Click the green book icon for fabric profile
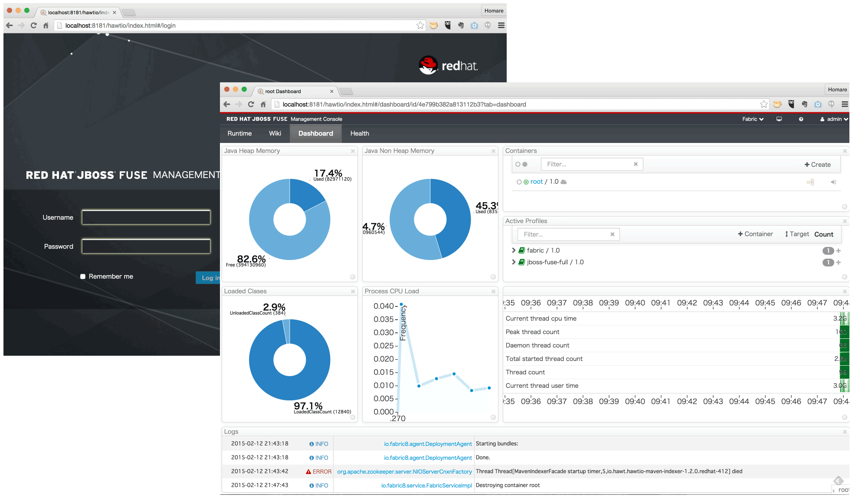The image size is (852, 500). [x=522, y=250]
